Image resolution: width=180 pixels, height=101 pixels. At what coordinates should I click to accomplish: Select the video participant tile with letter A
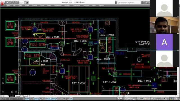(164, 42)
